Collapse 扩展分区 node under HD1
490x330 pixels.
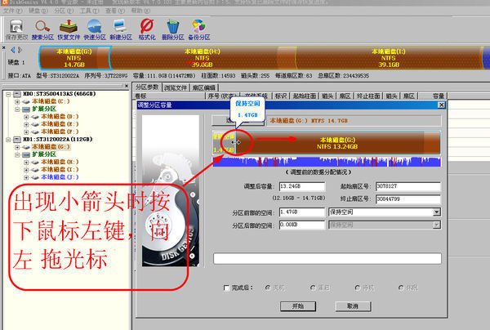[x=17, y=154]
